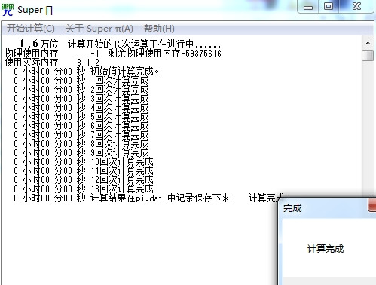Click the Super Π window title text
The width and height of the screenshot is (376, 285).
point(35,10)
